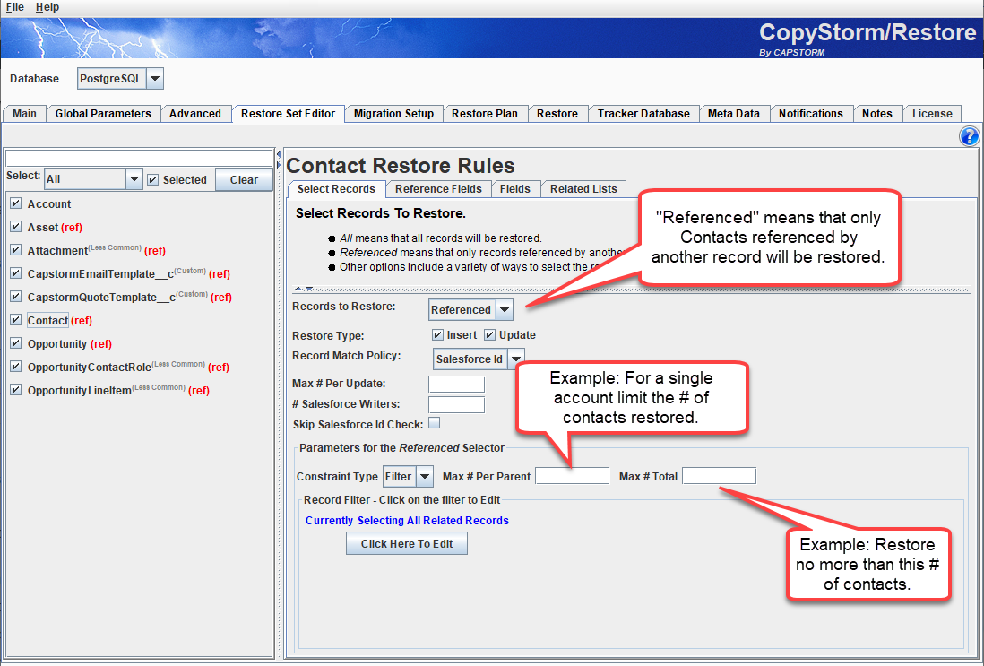Switch to the Notifications tab
The image size is (984, 666).
[811, 114]
